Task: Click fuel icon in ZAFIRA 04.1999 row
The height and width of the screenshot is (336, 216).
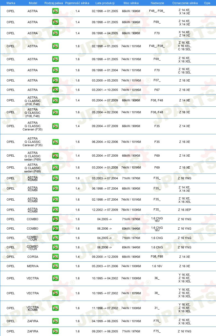Action: click(56, 321)
